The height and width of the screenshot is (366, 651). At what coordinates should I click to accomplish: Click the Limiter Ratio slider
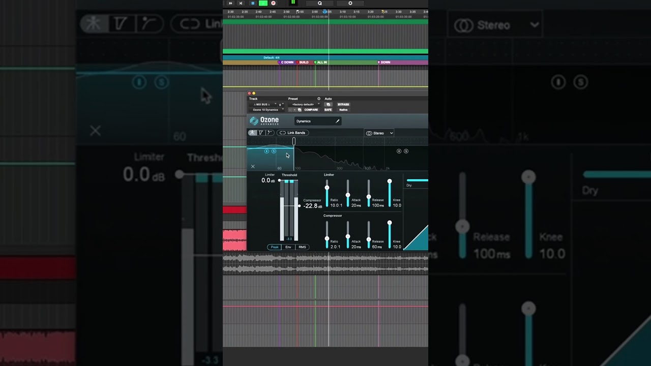tap(327, 193)
